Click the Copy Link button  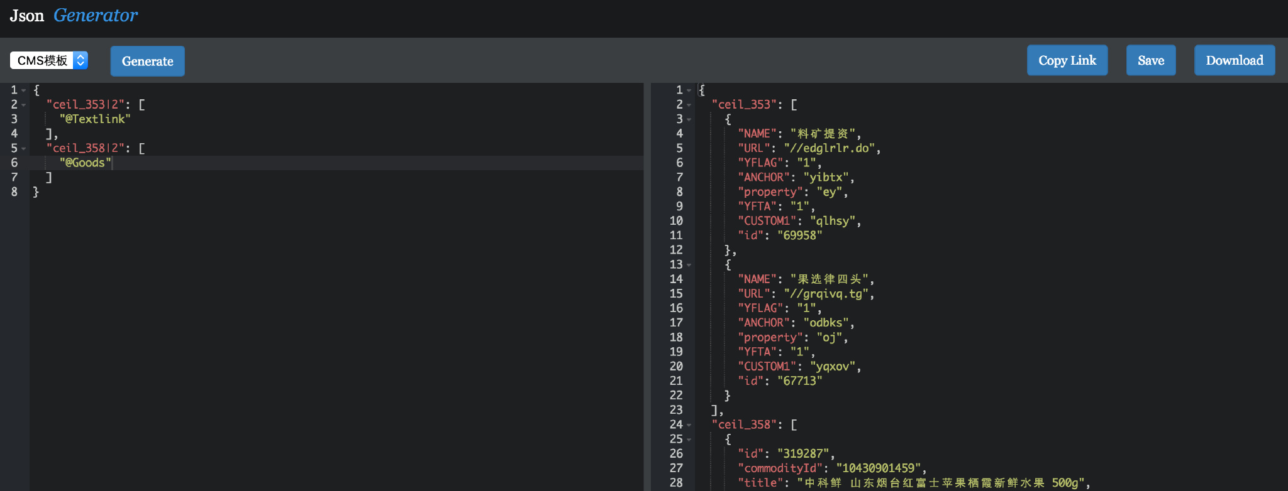[1067, 60]
